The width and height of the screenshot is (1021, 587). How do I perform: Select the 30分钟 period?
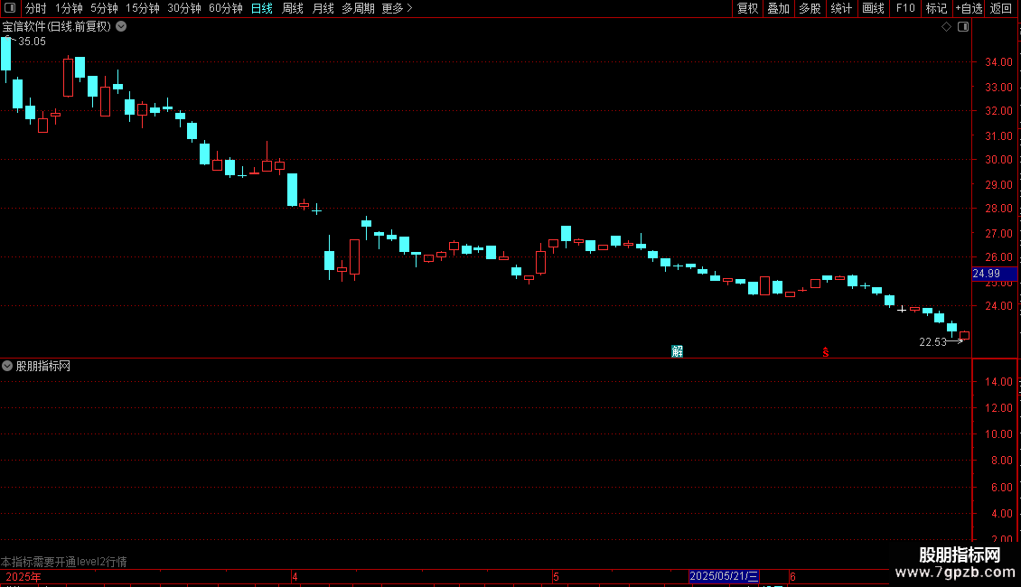(x=184, y=8)
